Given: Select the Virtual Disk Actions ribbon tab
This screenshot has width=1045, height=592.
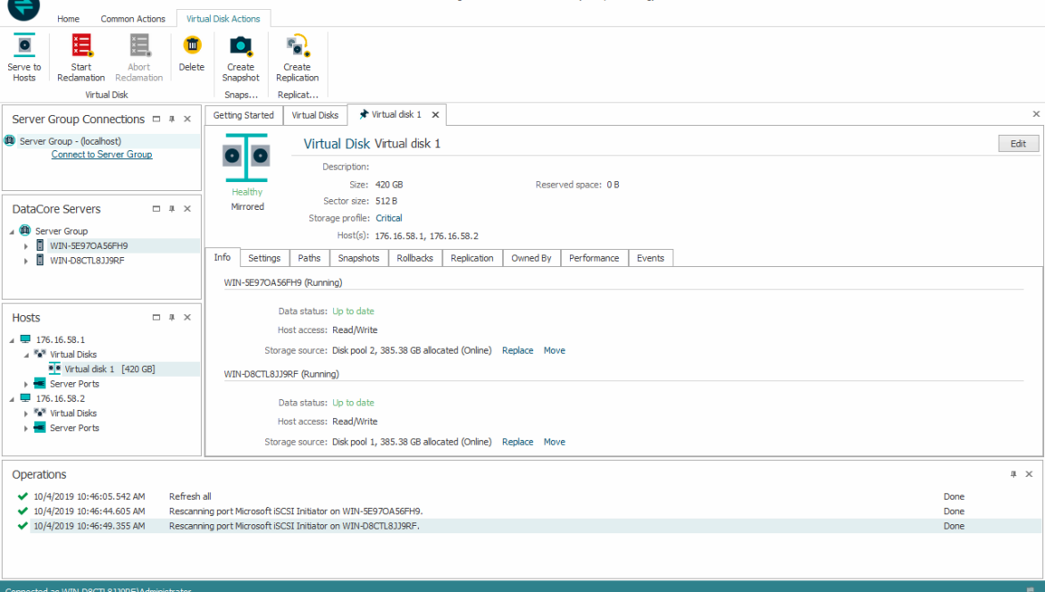Looking at the screenshot, I should click(x=223, y=19).
